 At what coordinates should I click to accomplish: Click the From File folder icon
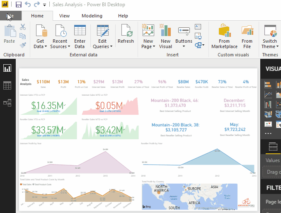click(247, 30)
